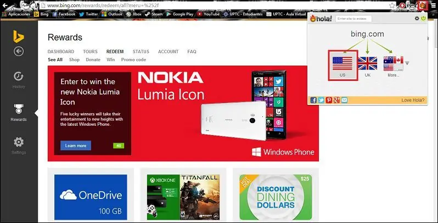Click the Hola flame logo
Screen dimensions: 438x223
click(321, 19)
